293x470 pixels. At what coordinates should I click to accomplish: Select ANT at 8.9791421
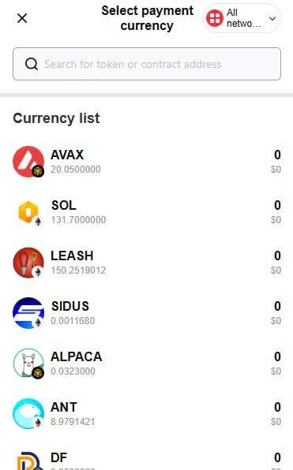coord(147,414)
